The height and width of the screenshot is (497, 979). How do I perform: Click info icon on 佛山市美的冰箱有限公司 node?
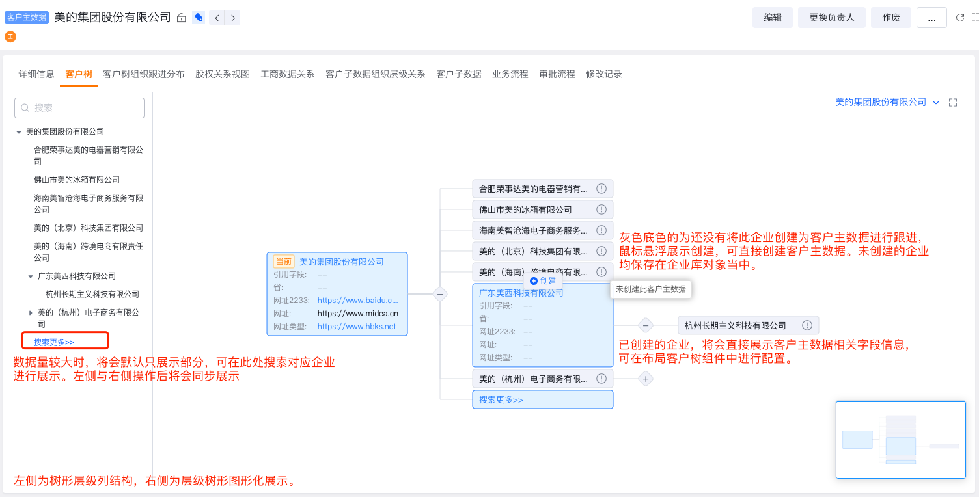(x=601, y=209)
